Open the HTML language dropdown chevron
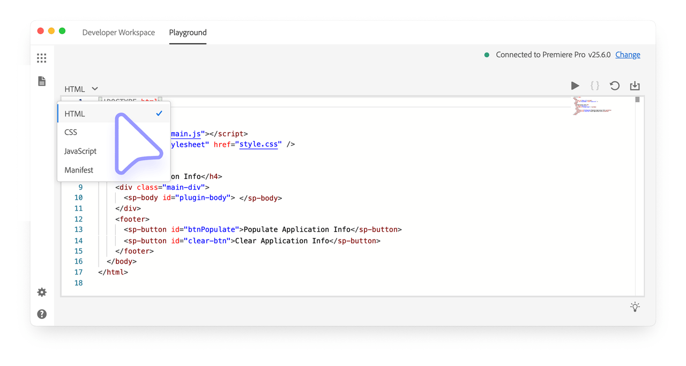686x366 pixels. click(x=95, y=88)
